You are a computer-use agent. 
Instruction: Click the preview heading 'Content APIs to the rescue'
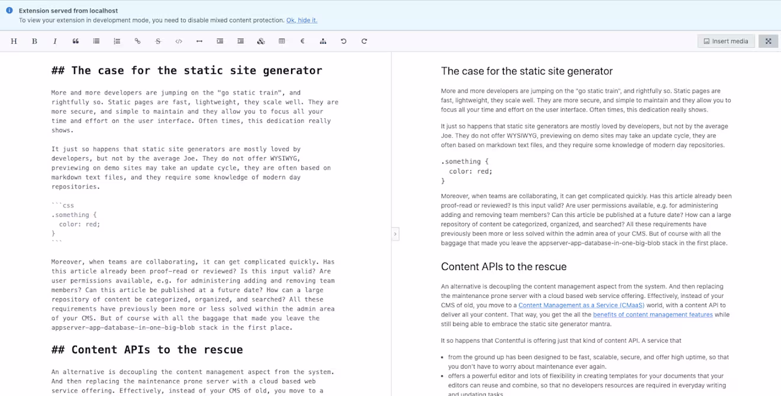coord(504,267)
